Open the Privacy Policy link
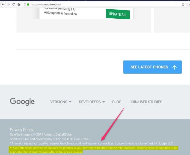This screenshot has width=190, height=155. click(21, 130)
